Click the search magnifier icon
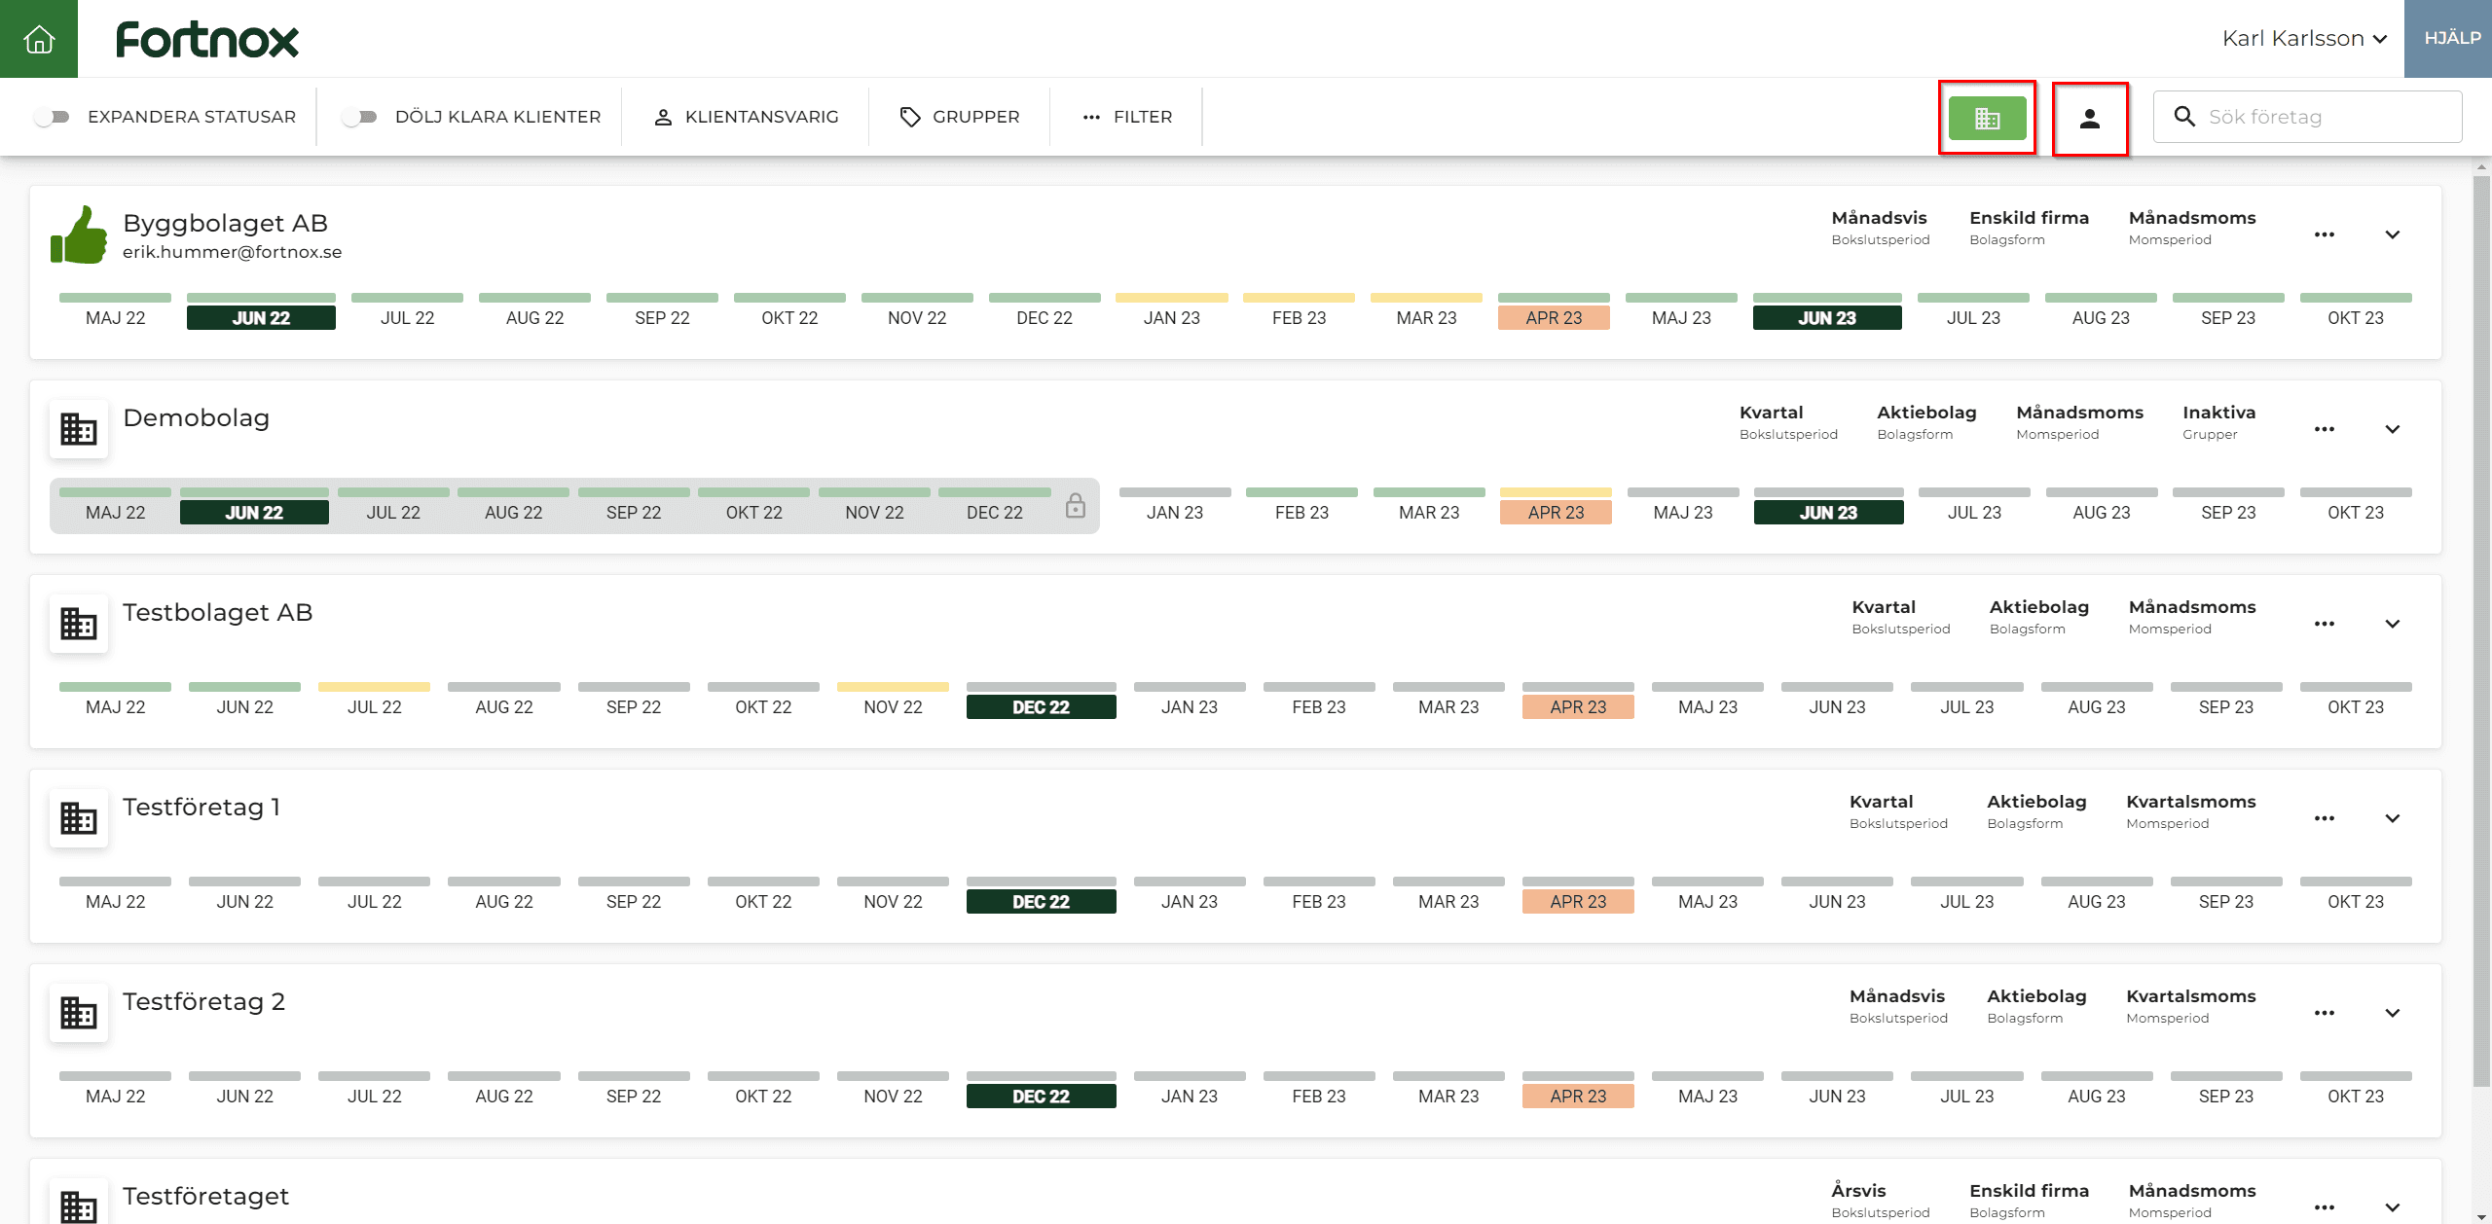This screenshot has width=2492, height=1224. tap(2184, 117)
